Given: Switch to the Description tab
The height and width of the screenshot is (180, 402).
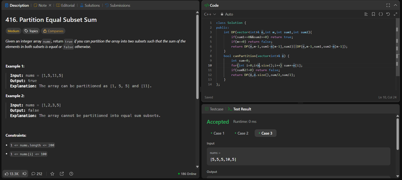Looking at the screenshot, I should tap(17, 5).
